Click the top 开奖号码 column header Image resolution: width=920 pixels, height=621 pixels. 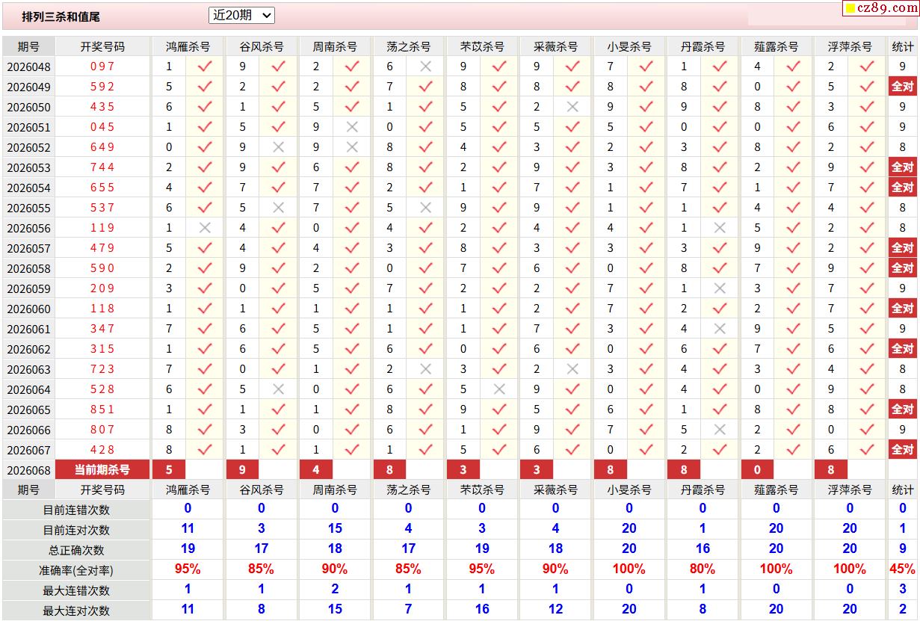point(102,46)
